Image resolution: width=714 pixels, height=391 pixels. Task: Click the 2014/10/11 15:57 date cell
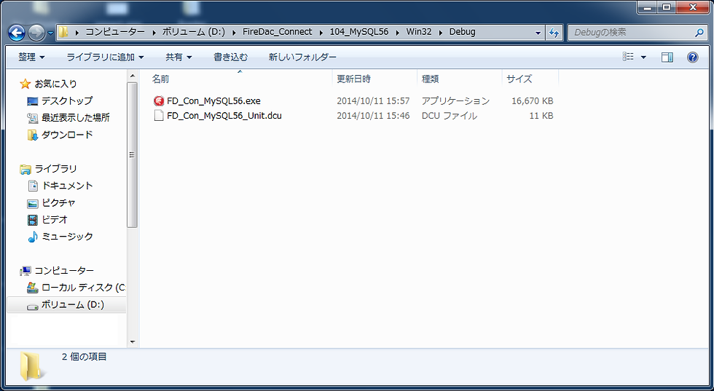[x=373, y=101]
